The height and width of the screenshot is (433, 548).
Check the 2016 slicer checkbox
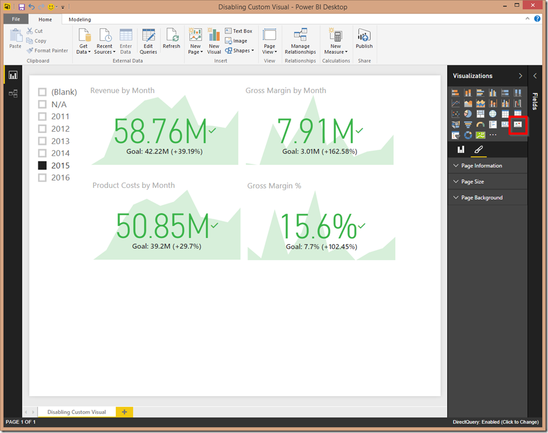click(x=42, y=177)
